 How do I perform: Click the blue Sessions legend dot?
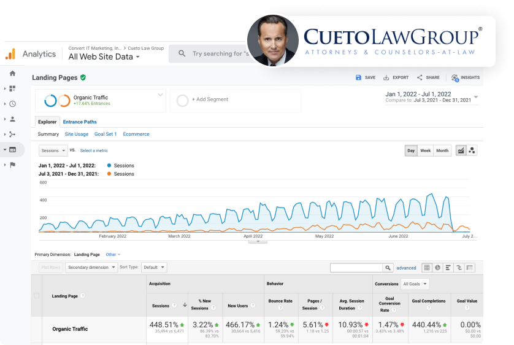109,165
